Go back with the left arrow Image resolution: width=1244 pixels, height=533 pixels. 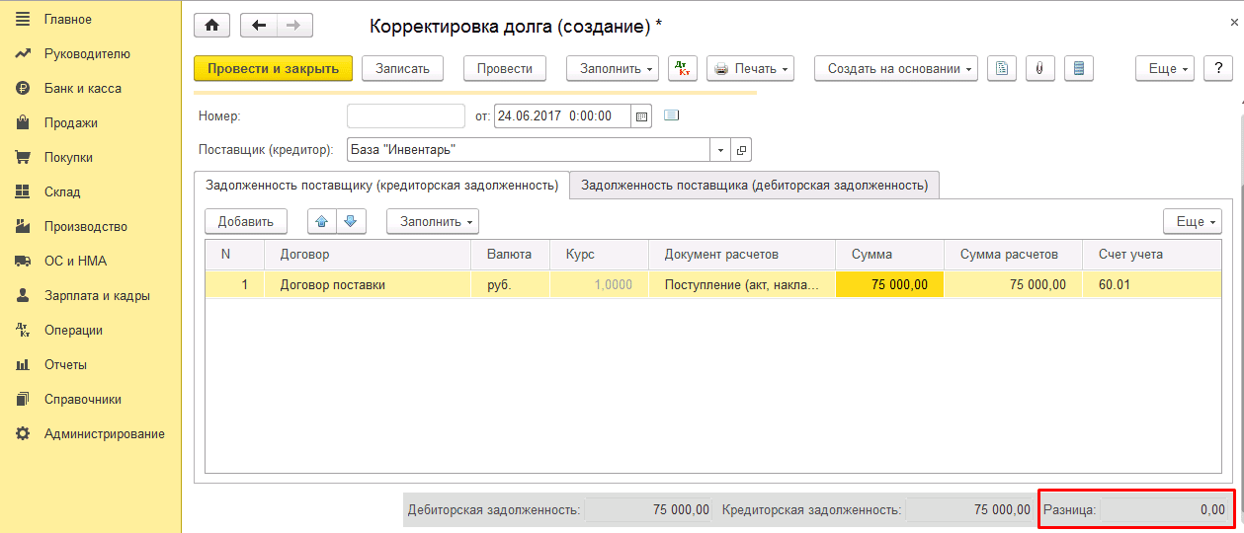coord(258,26)
